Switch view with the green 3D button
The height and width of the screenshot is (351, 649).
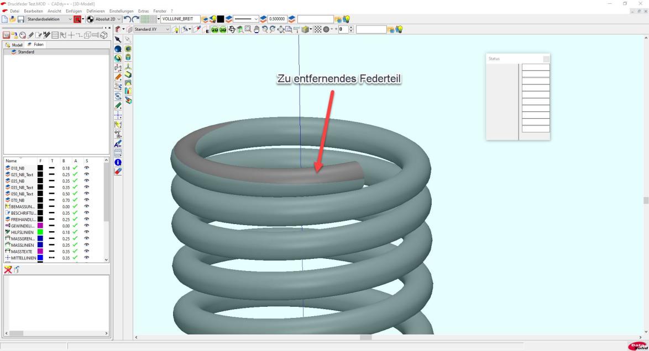point(223,30)
